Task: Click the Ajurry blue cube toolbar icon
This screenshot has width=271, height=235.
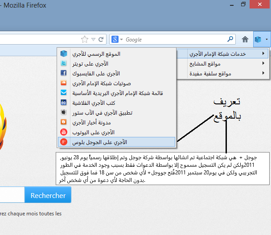Action: pos(258,39)
